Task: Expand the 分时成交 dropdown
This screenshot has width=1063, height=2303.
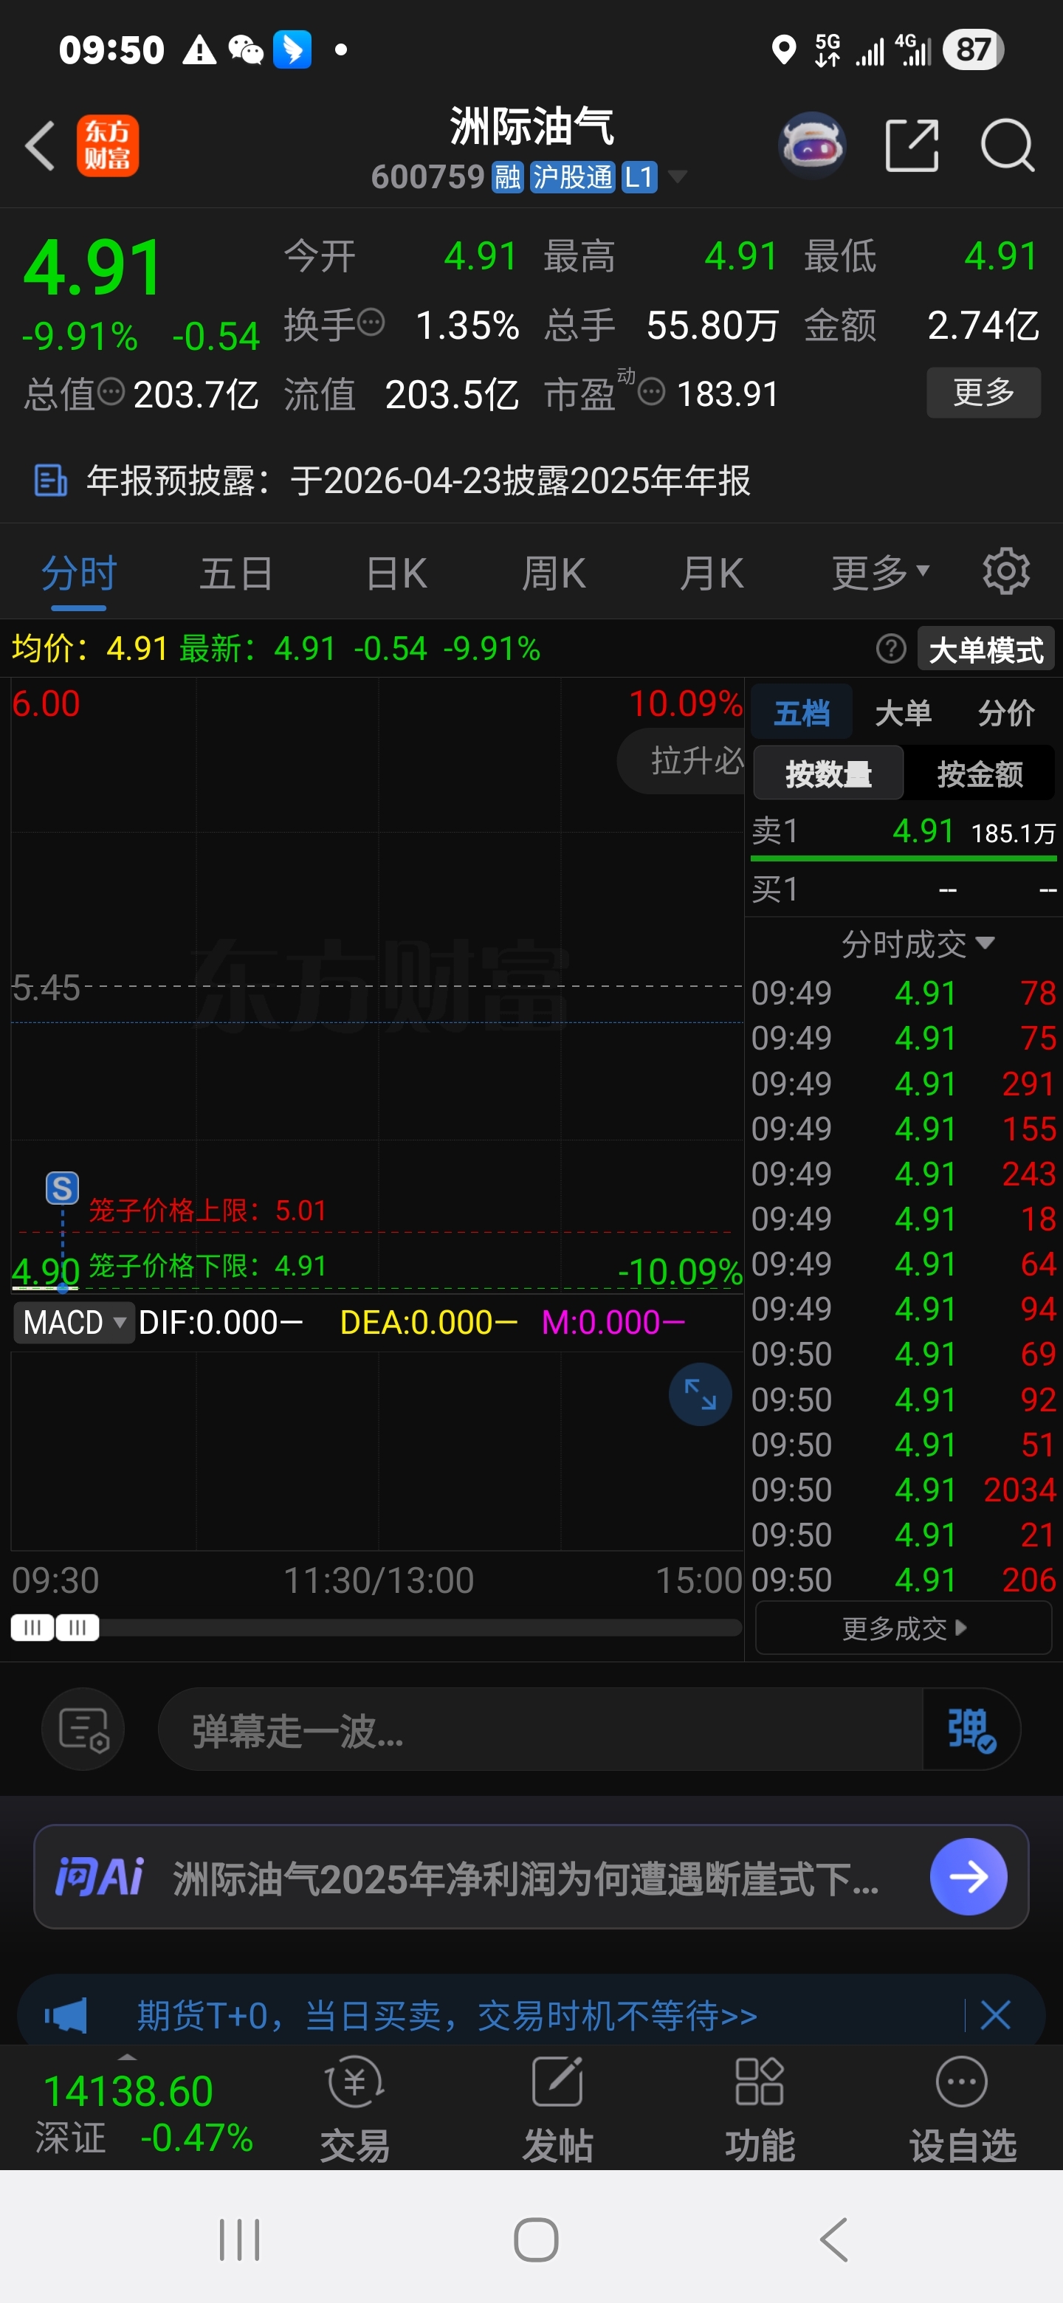Action: [918, 943]
